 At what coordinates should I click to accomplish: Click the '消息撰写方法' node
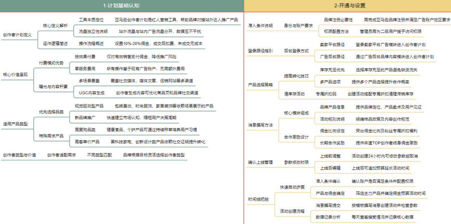pyautogui.click(x=260, y=125)
